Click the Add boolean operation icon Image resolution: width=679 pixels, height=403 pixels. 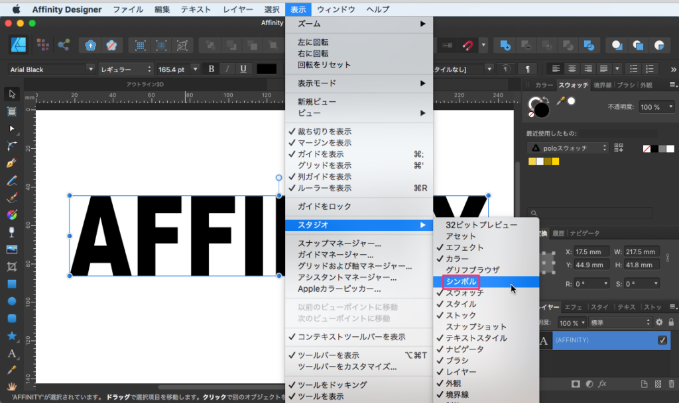coord(506,45)
